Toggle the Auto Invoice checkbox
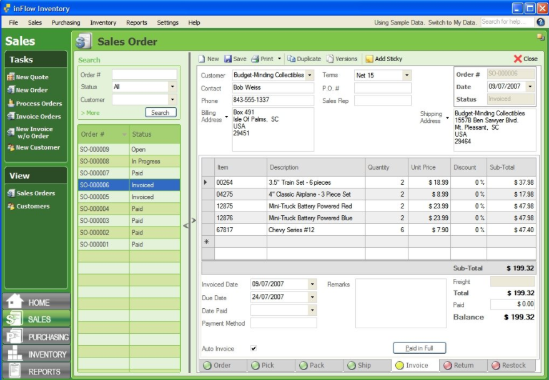The height and width of the screenshot is (380, 549). 254,348
